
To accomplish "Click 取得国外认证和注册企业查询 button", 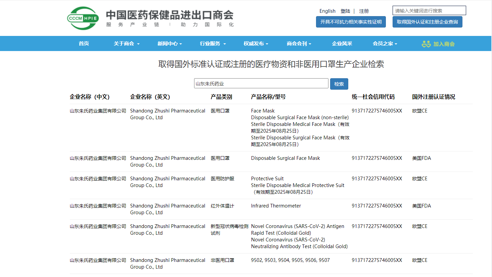I will pos(428,22).
